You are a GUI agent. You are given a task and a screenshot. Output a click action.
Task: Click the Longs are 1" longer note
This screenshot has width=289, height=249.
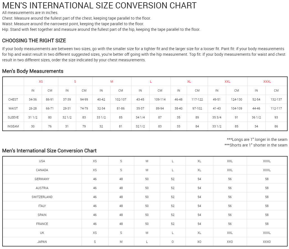[x=257, y=139]
